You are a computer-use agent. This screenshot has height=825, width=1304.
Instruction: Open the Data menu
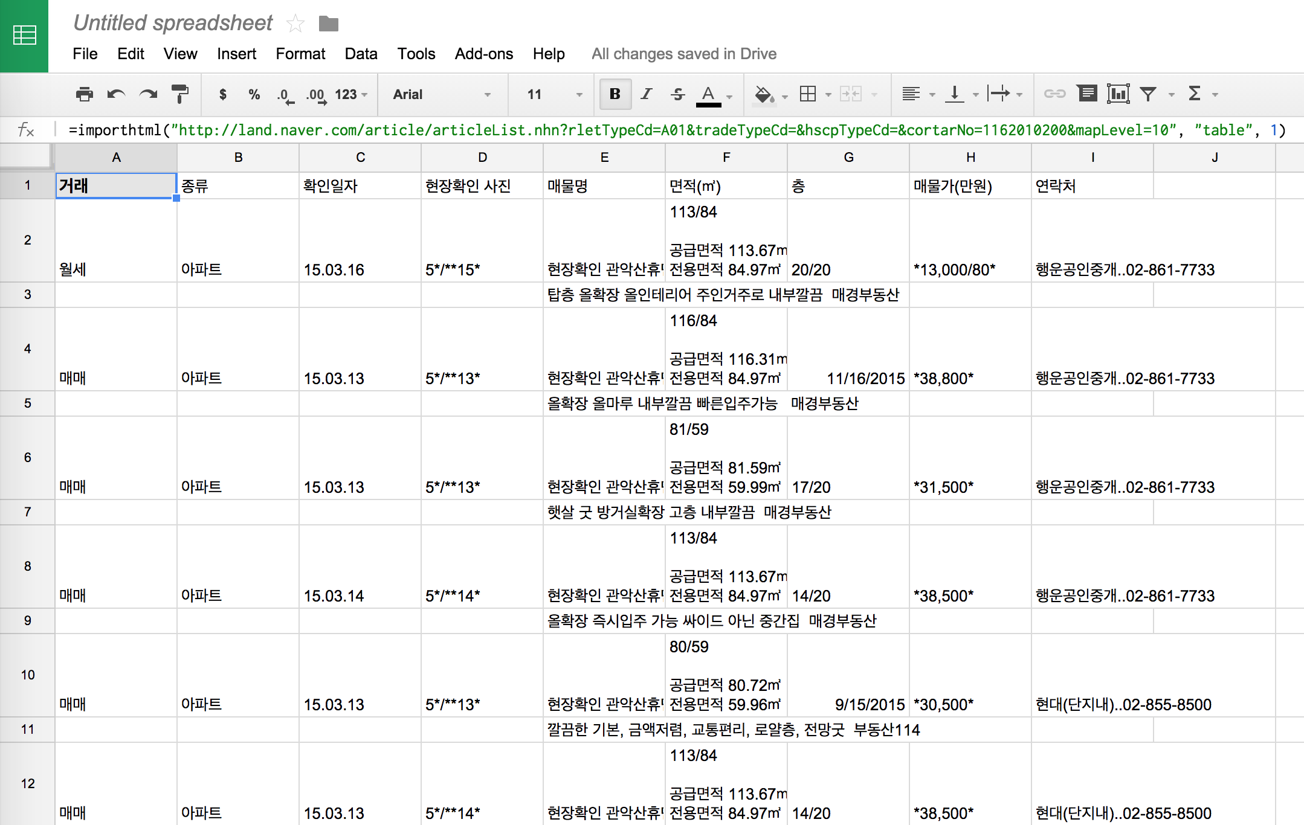coord(361,54)
